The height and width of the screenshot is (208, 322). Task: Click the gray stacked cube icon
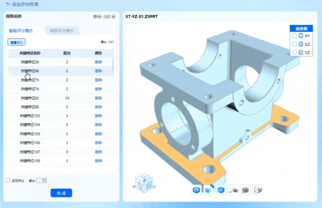pyautogui.click(x=246, y=190)
